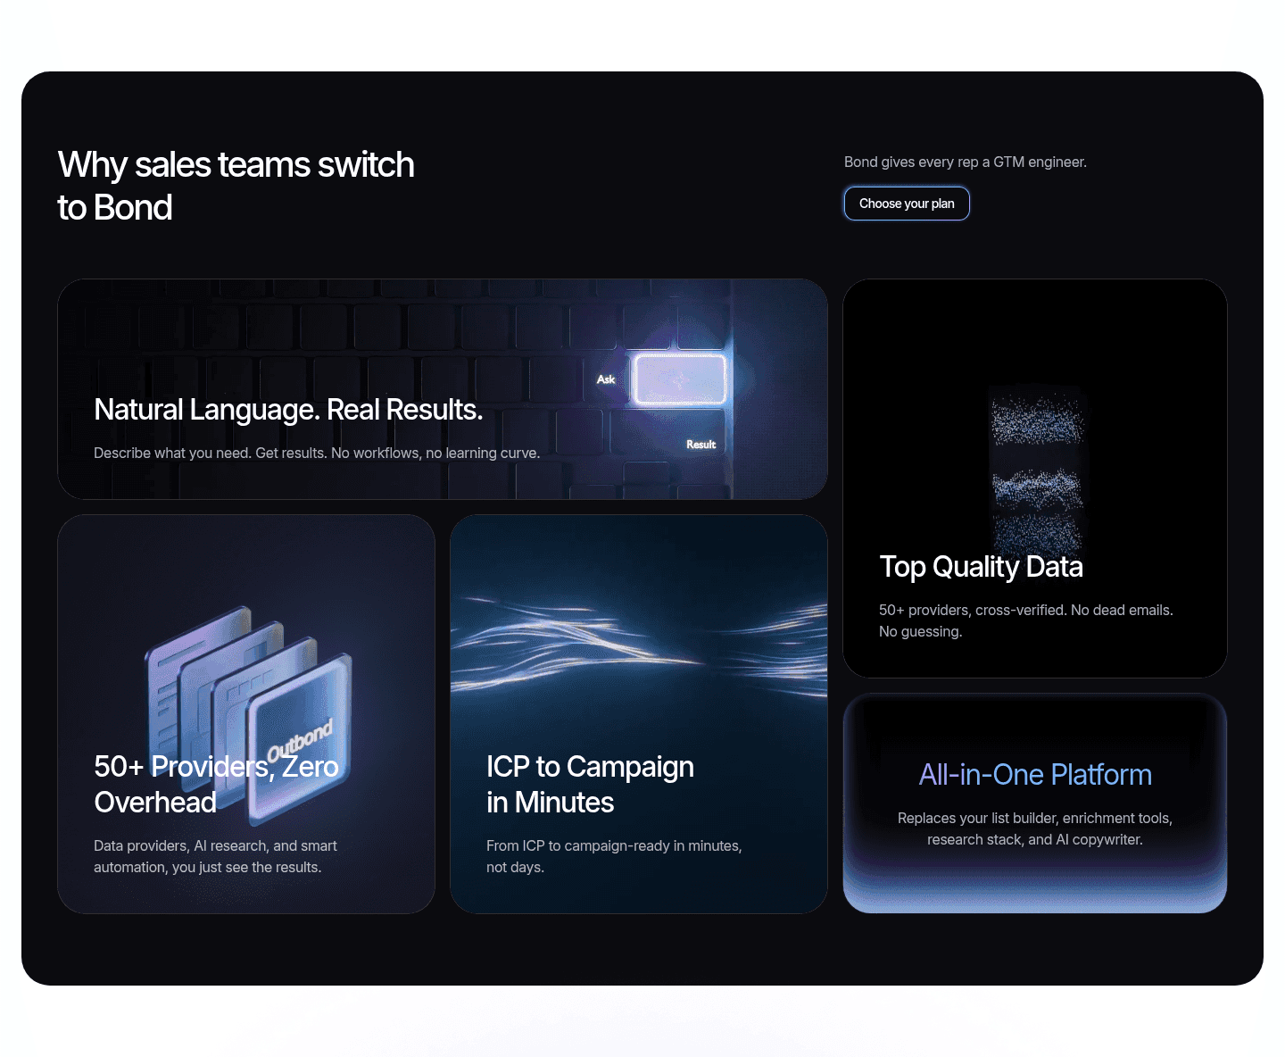
Task: Click the "All-in-One Platform" heading
Action: (1035, 775)
